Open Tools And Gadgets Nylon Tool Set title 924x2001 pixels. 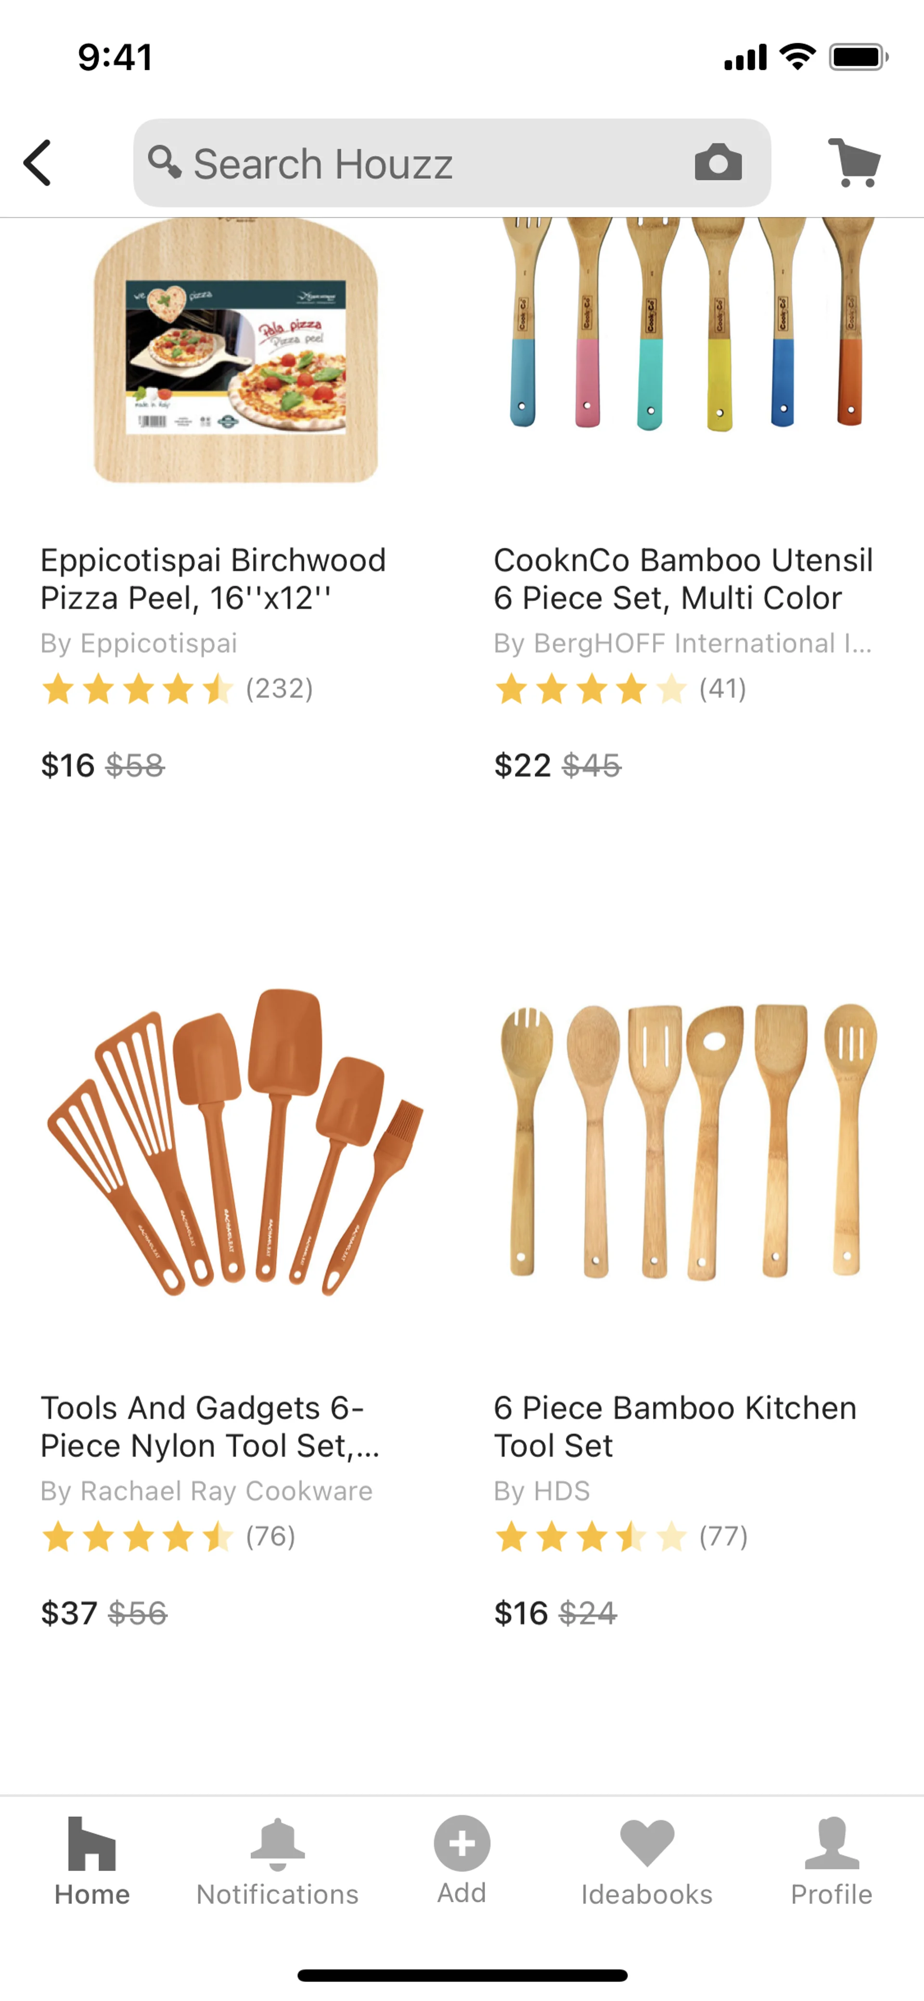pos(210,1427)
